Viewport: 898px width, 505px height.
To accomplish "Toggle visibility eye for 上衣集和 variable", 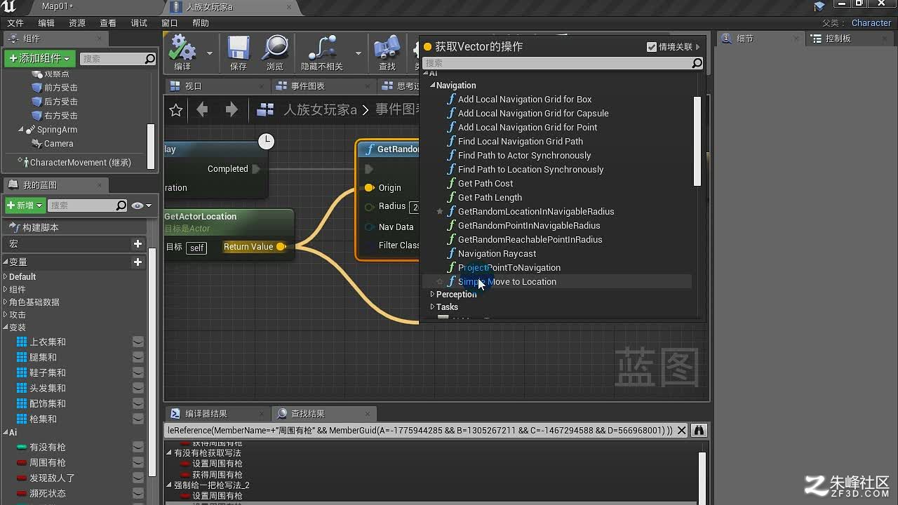I will pyautogui.click(x=138, y=342).
